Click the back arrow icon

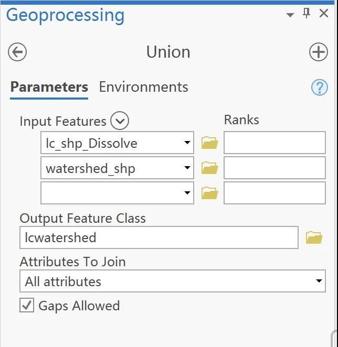pyautogui.click(x=17, y=52)
